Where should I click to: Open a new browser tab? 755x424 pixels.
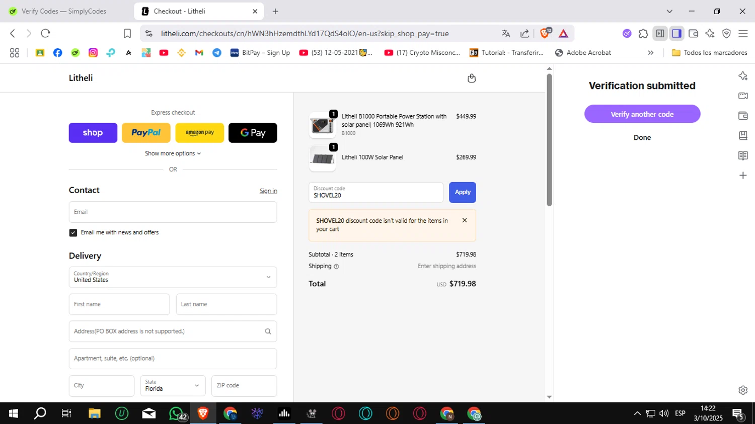[x=275, y=11]
